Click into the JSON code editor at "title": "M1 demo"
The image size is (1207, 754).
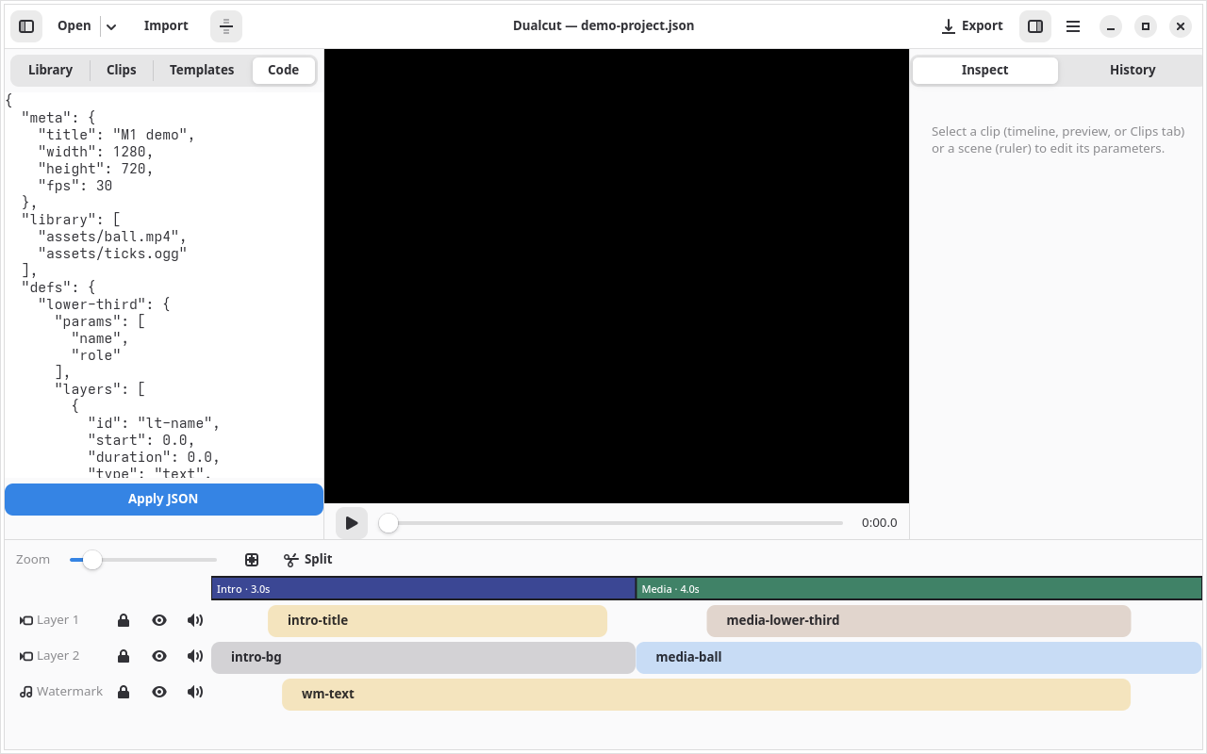(x=116, y=135)
